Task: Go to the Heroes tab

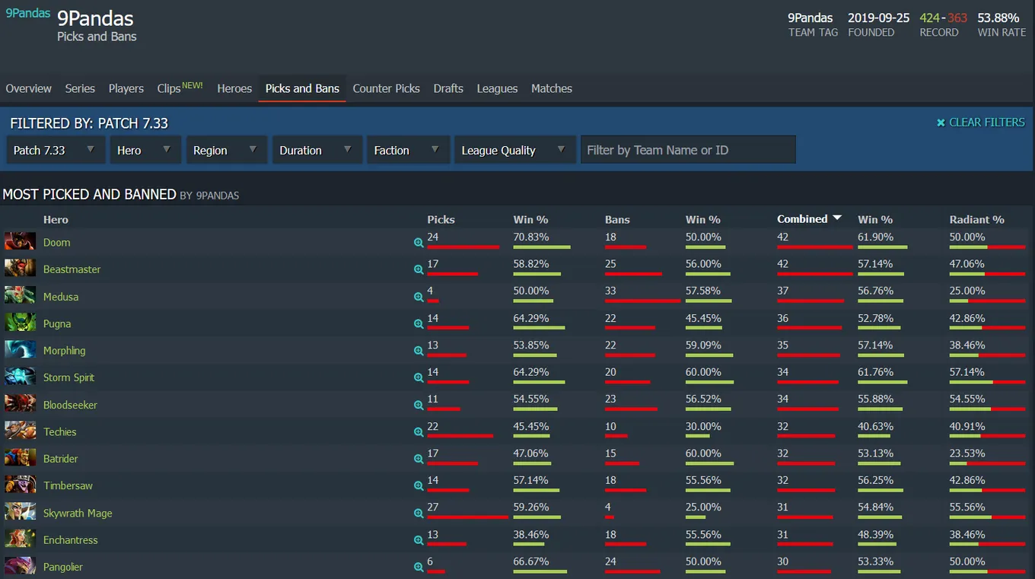Action: pyautogui.click(x=234, y=88)
